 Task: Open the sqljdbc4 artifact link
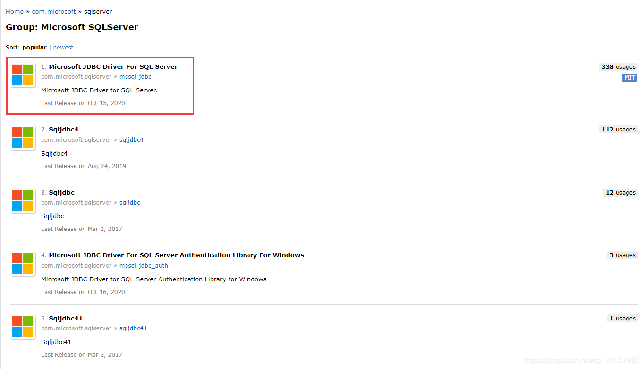click(131, 139)
